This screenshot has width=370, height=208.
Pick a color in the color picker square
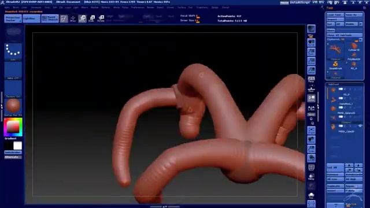tap(13, 127)
